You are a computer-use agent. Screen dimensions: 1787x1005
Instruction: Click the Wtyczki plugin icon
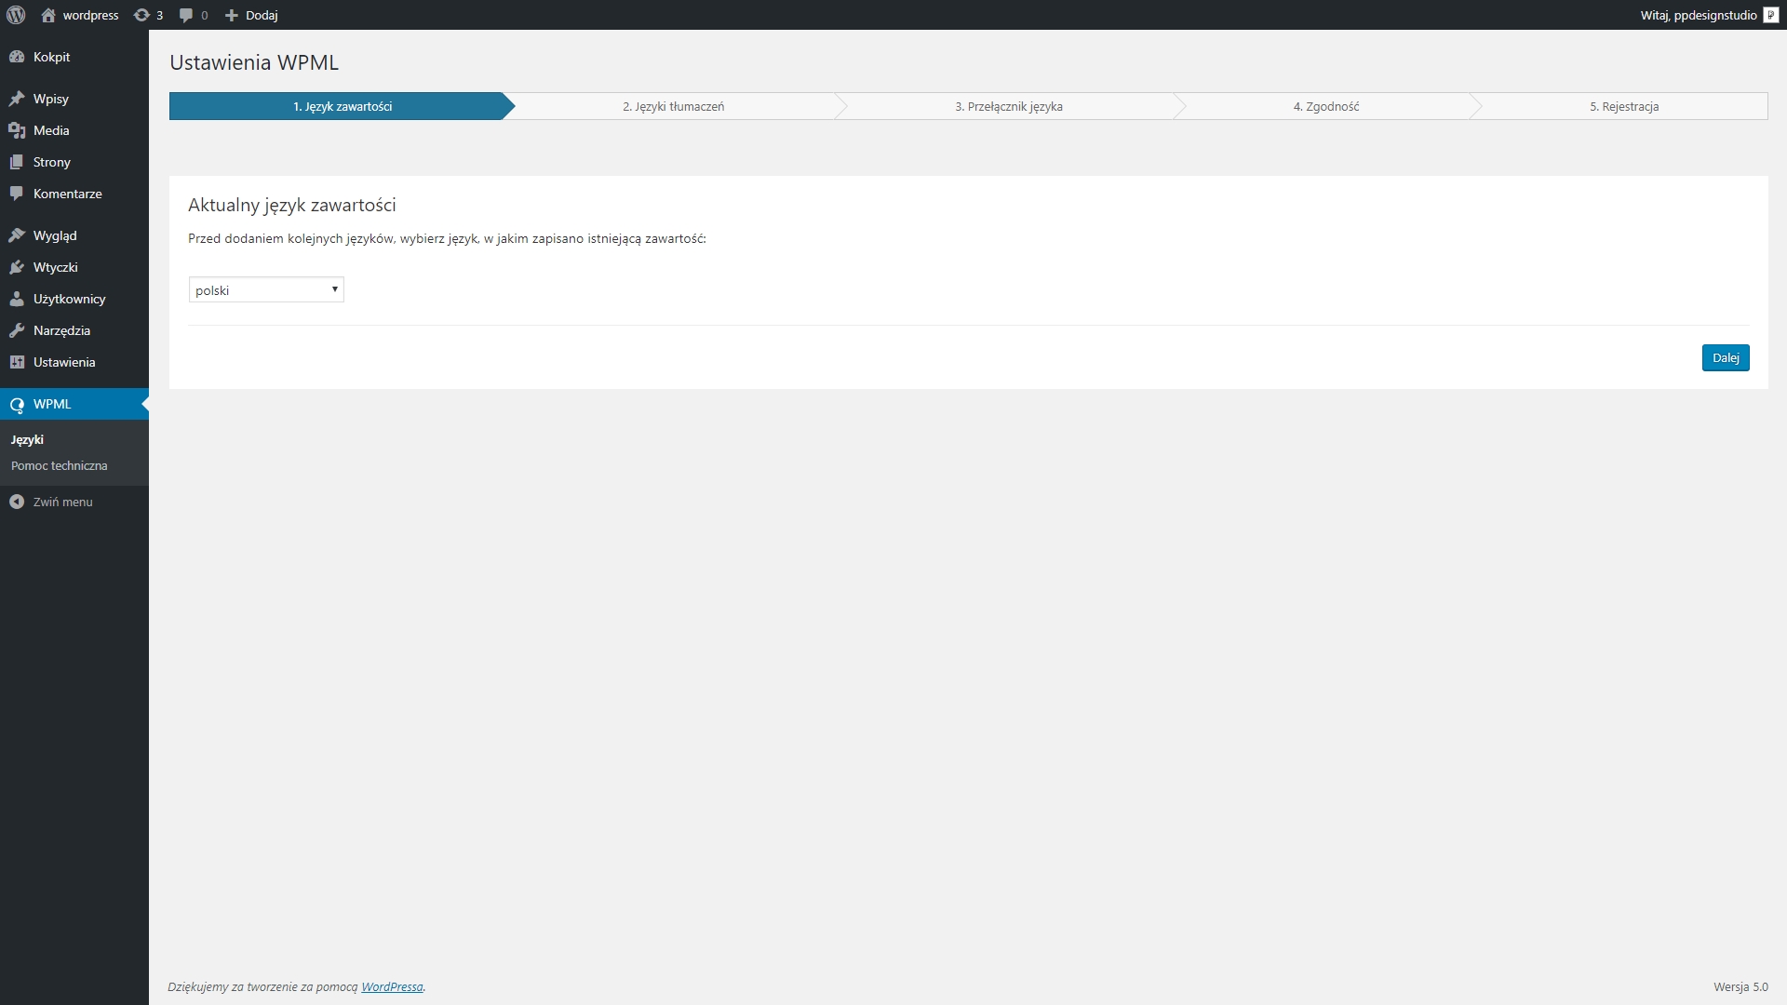click(x=17, y=267)
